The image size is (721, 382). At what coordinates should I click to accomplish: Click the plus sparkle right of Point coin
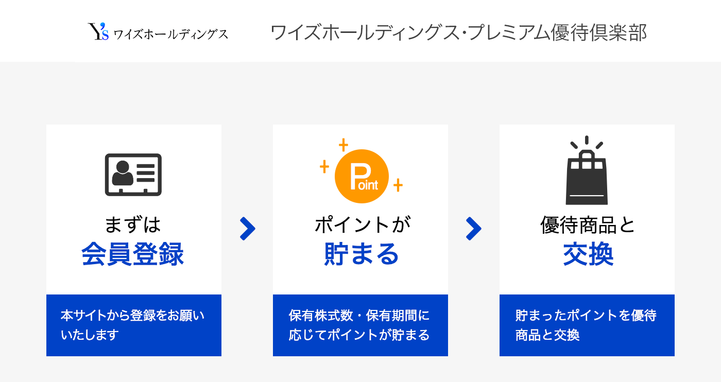pyautogui.click(x=398, y=185)
